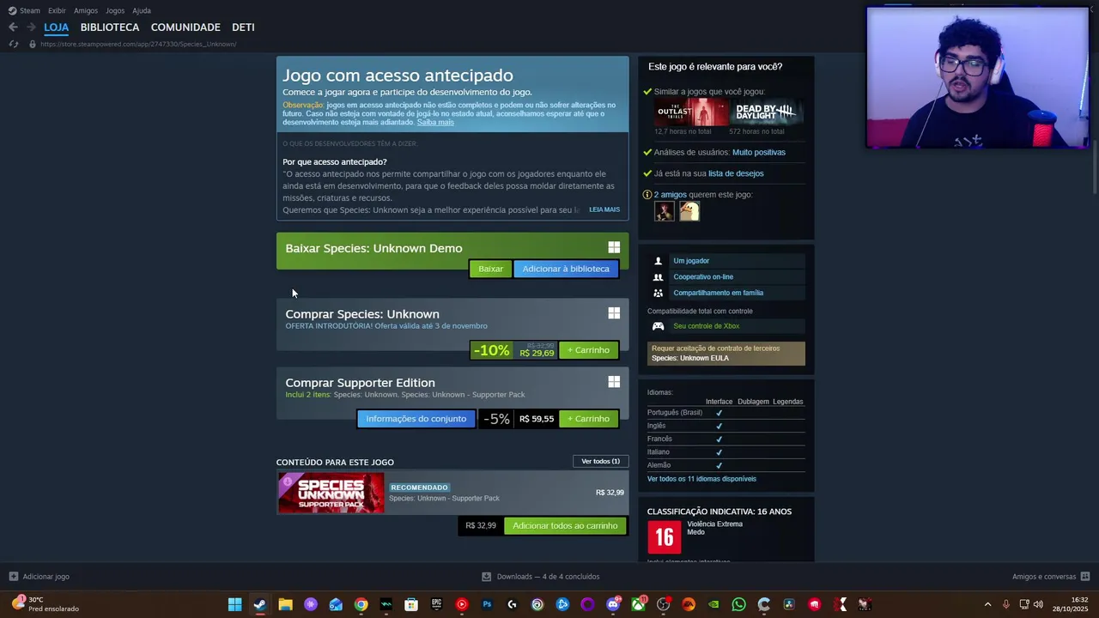Open the taskbar weather widget
This screenshot has height=618, width=1099.
pyautogui.click(x=47, y=604)
